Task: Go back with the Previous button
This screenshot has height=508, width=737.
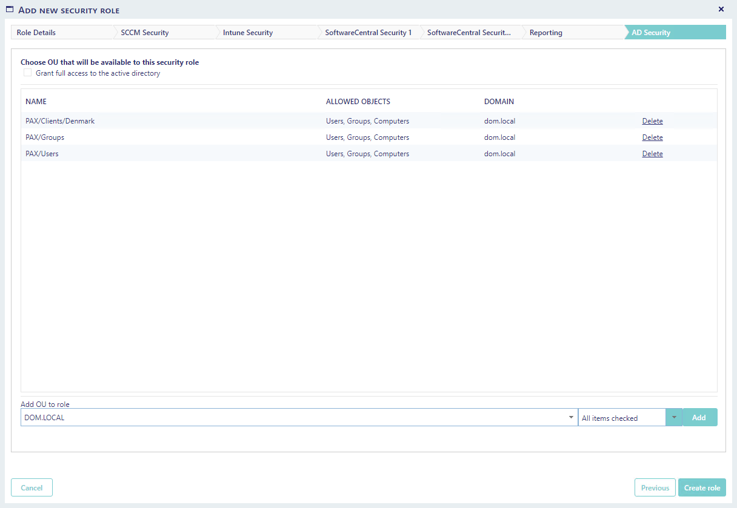Action: [x=655, y=488]
